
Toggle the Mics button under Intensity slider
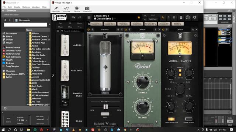tap(105, 114)
